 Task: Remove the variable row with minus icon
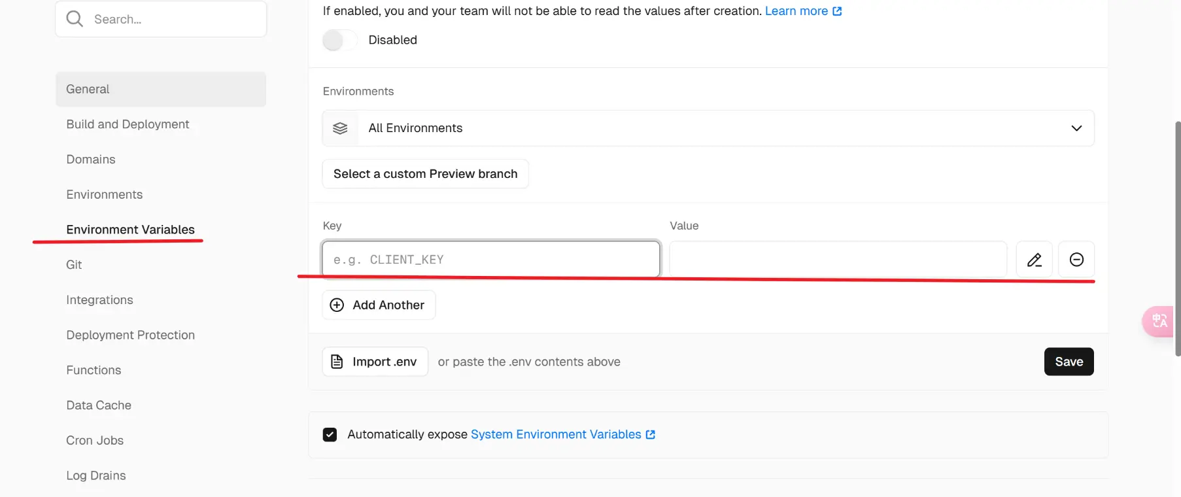tap(1076, 260)
